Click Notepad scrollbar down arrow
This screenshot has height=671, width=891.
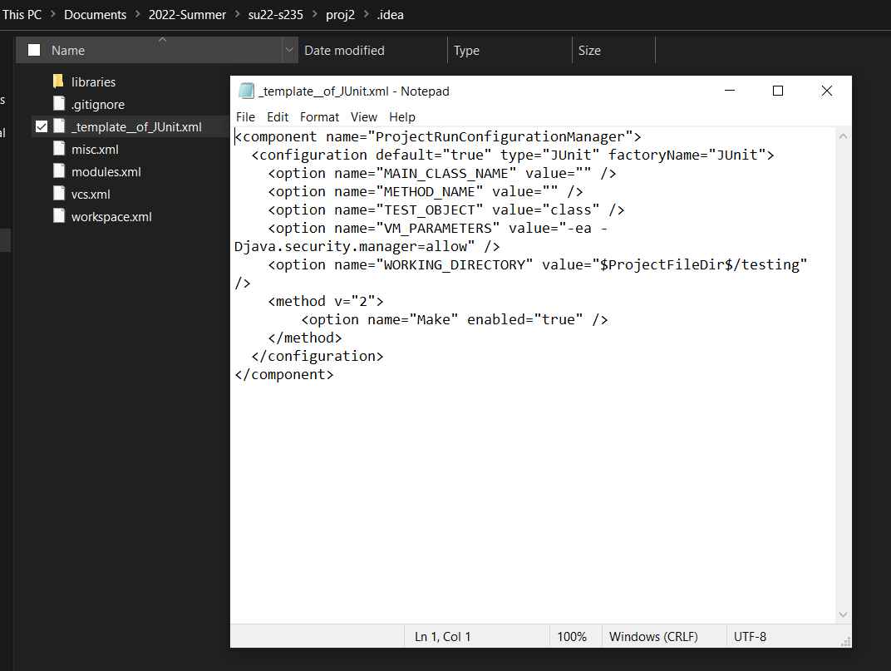click(x=843, y=614)
